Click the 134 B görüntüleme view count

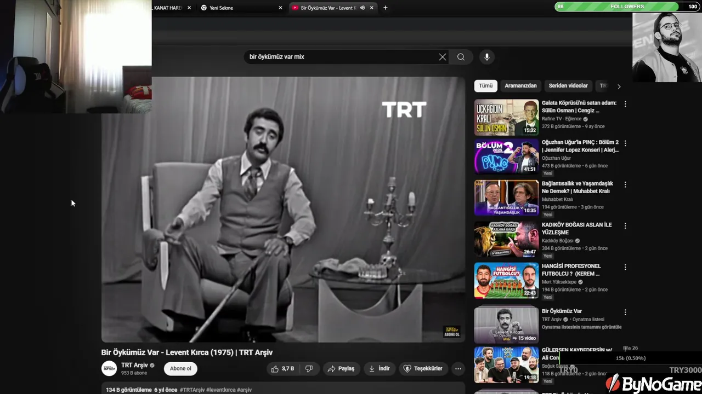click(129, 390)
